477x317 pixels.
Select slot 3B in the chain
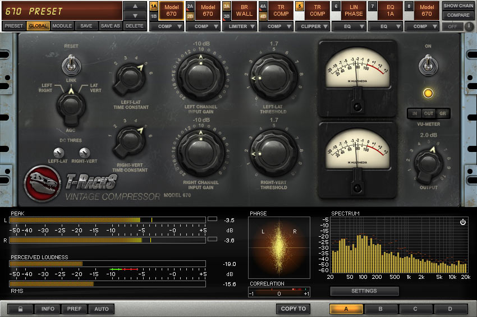point(227,16)
